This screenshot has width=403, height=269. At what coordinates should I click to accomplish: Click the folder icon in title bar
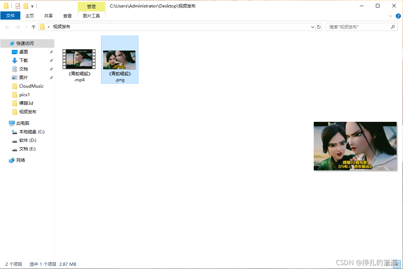[6, 6]
